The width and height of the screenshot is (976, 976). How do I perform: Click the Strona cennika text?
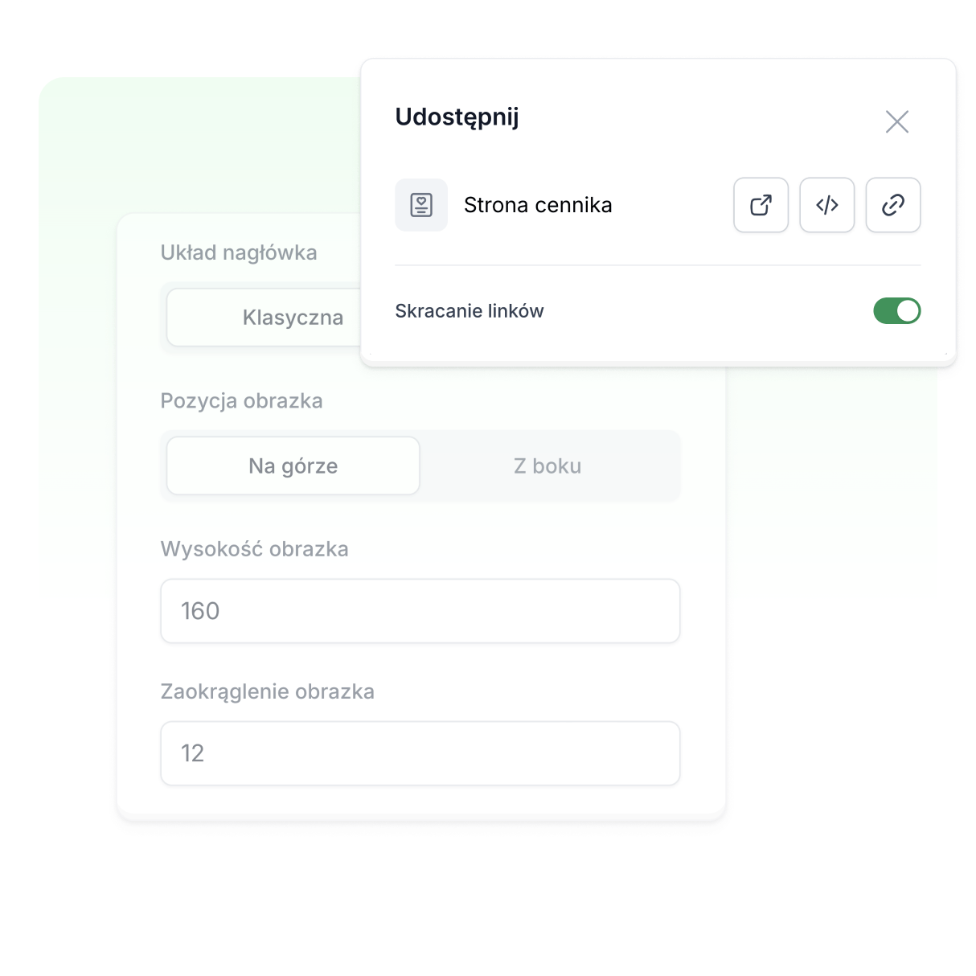[538, 205]
